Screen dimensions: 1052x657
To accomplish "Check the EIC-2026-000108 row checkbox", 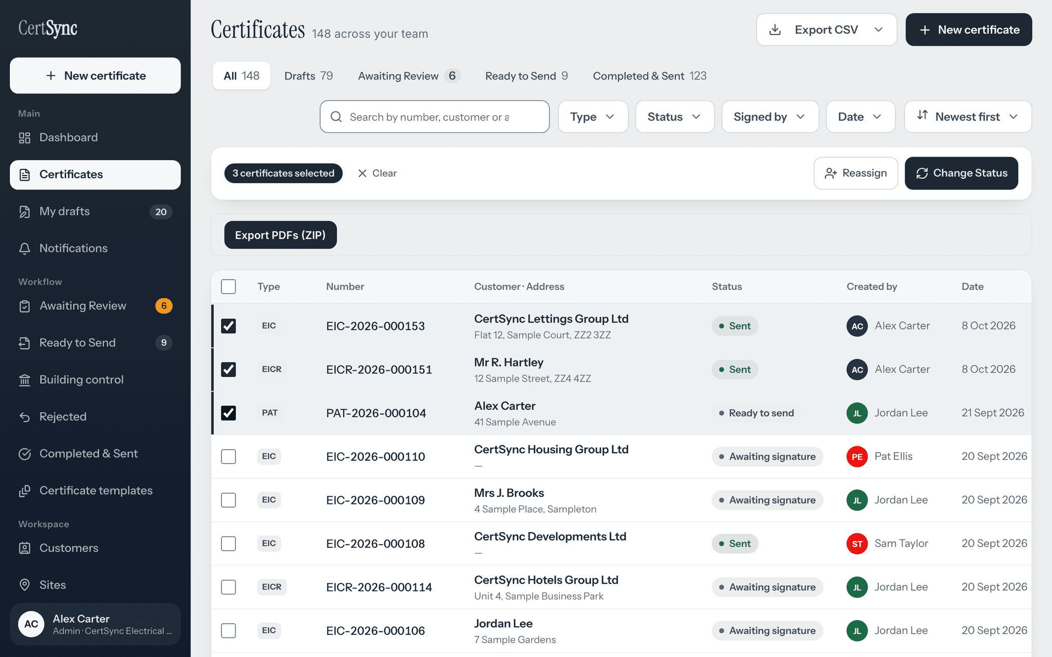I will pos(229,544).
